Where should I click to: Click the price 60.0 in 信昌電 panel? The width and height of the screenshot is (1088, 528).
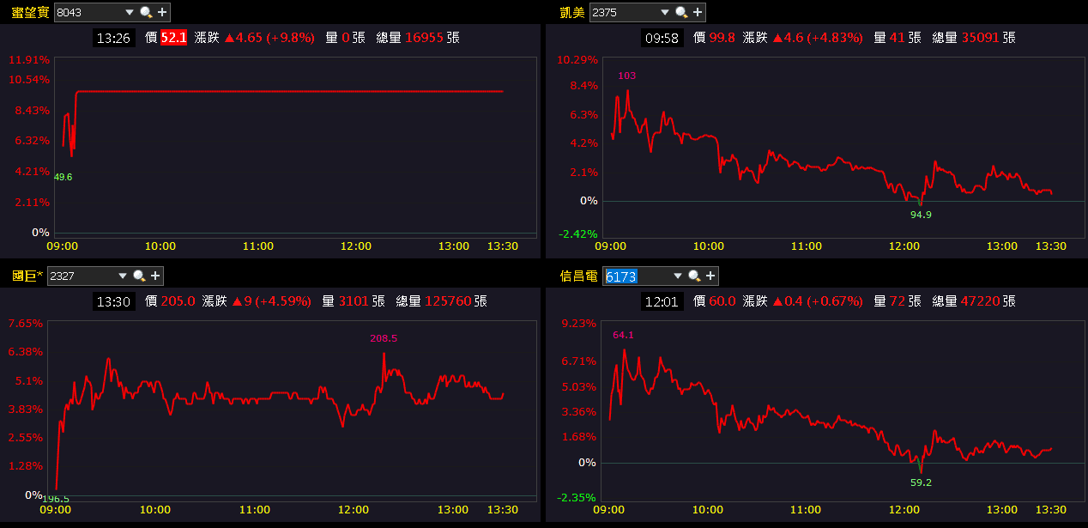[x=722, y=301]
